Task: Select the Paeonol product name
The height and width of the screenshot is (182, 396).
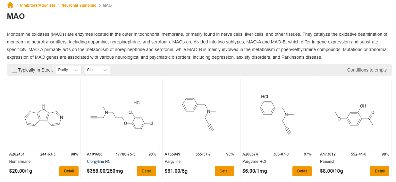Action: coord(327,162)
